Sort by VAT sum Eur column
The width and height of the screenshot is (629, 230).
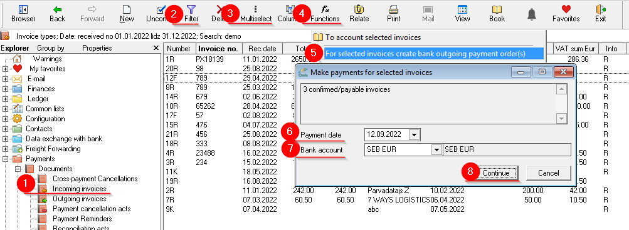click(575, 49)
